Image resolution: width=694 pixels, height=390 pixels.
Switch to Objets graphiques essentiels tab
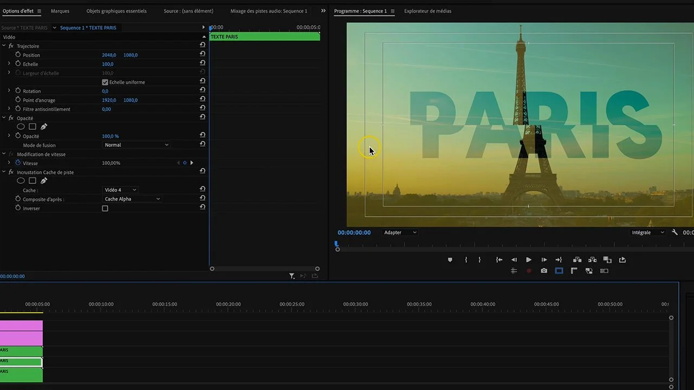[117, 11]
